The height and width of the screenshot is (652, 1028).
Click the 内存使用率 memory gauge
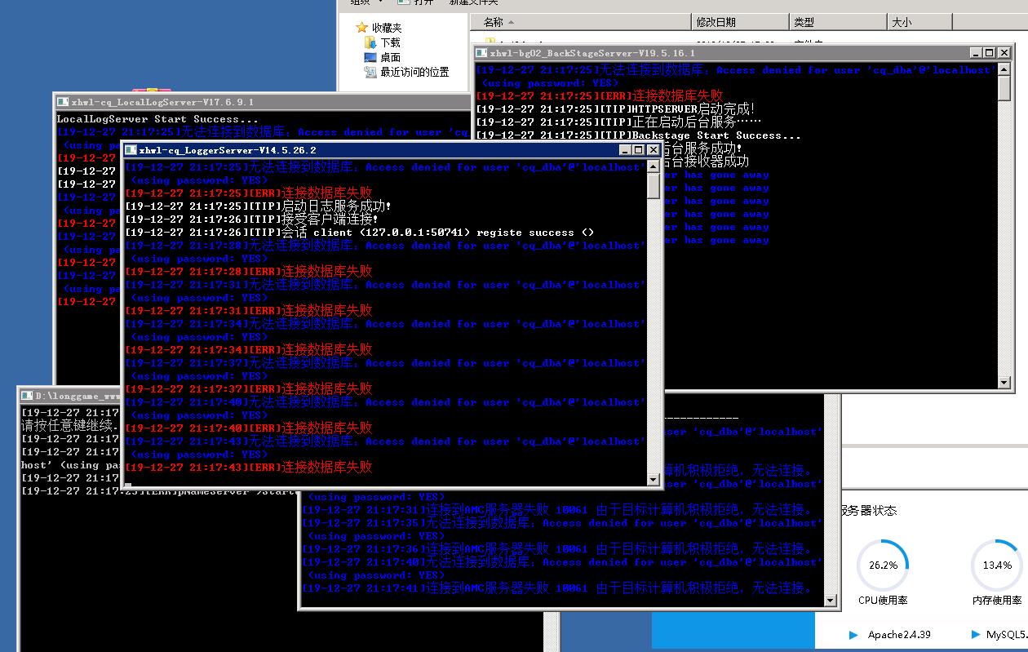tap(996, 565)
